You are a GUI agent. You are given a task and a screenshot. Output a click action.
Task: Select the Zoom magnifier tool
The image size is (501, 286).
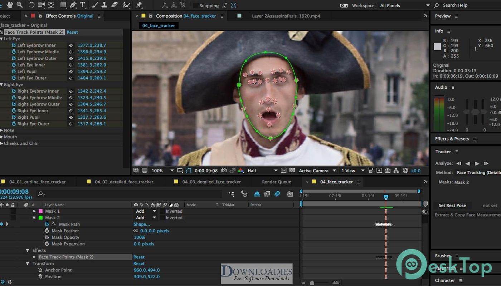point(20,5)
